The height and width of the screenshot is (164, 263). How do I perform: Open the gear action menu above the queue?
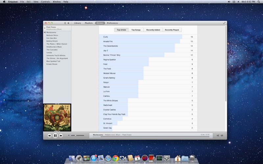pos(68,23)
